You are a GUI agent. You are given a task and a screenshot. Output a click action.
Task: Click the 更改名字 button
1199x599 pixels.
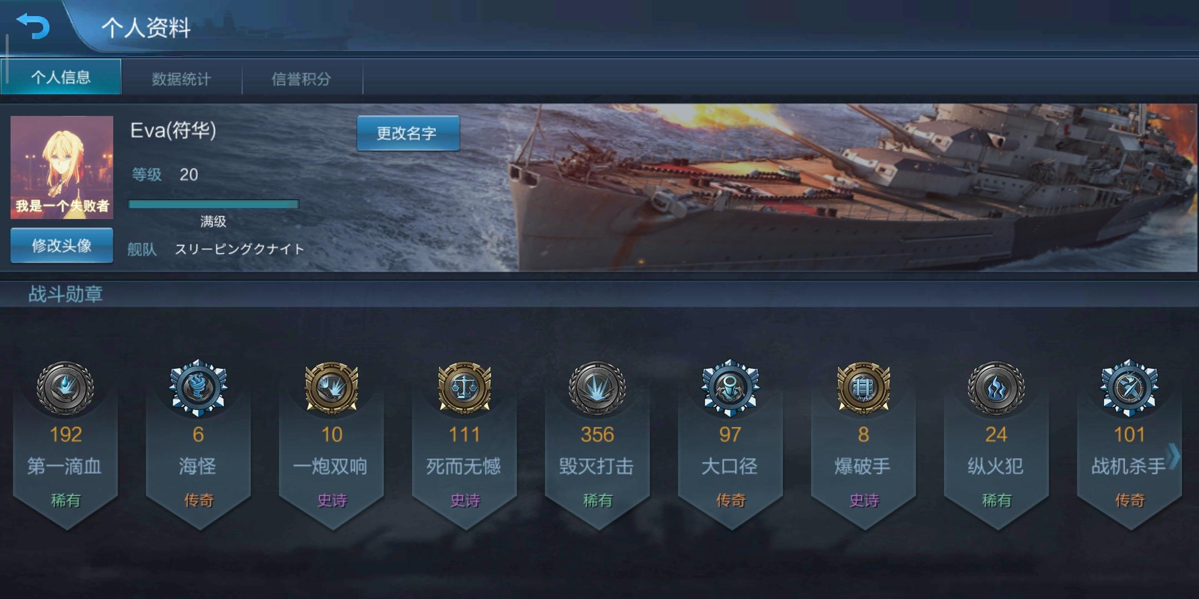point(408,133)
